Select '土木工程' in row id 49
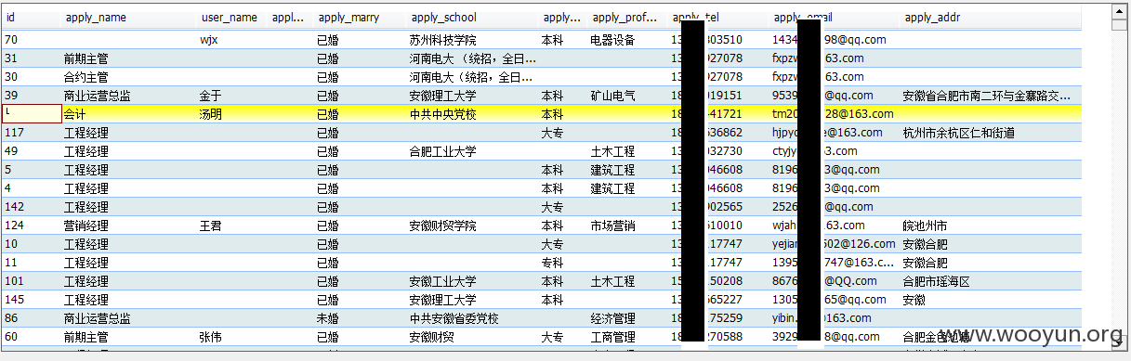The height and width of the screenshot is (361, 1131). coord(612,151)
